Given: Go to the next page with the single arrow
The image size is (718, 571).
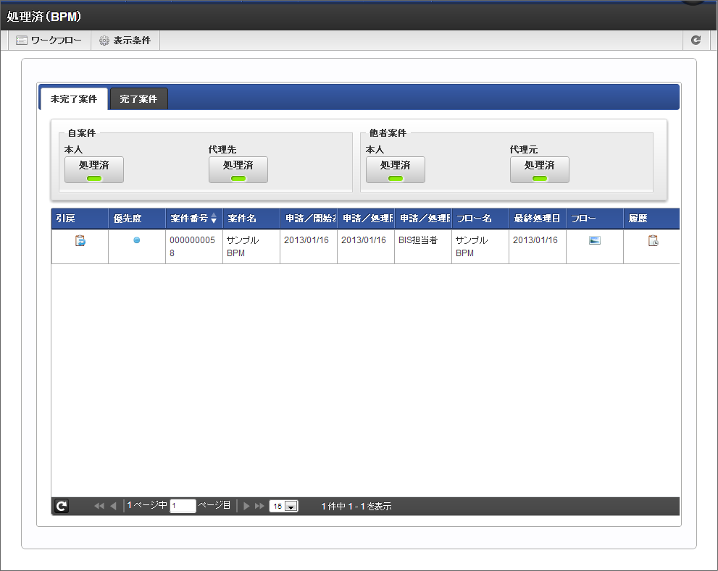Looking at the screenshot, I should pyautogui.click(x=247, y=507).
